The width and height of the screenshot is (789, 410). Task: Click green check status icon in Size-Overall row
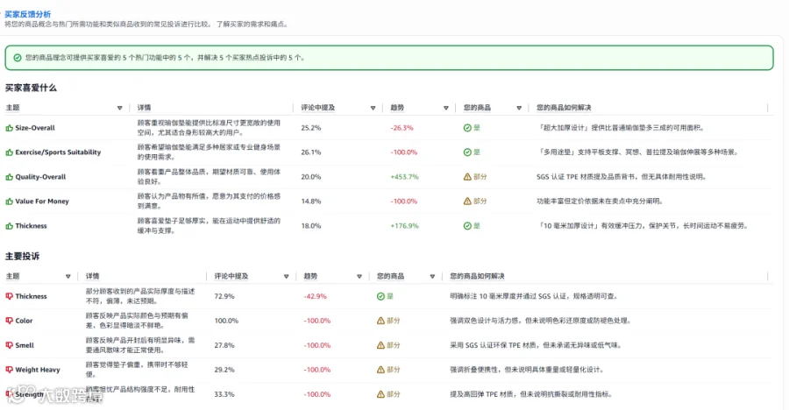[467, 128]
